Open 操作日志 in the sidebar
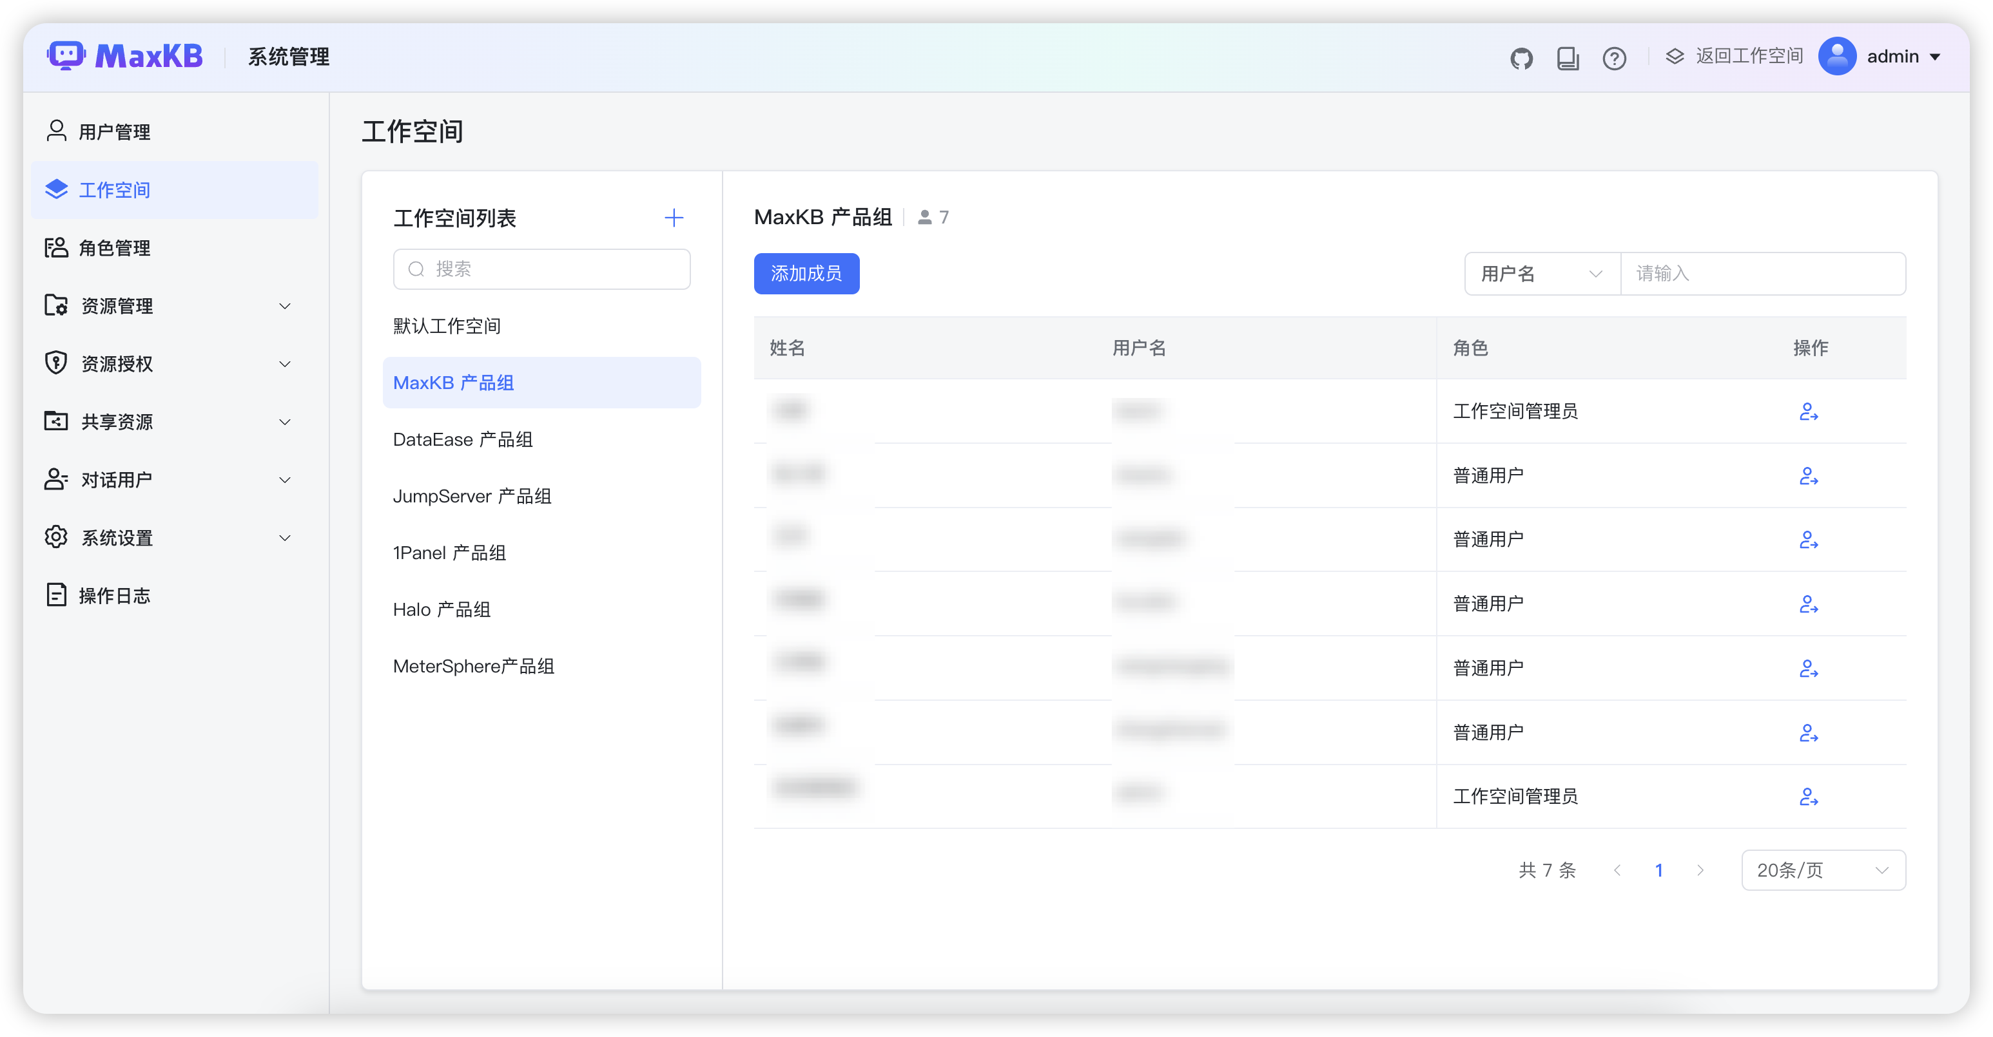 [115, 595]
